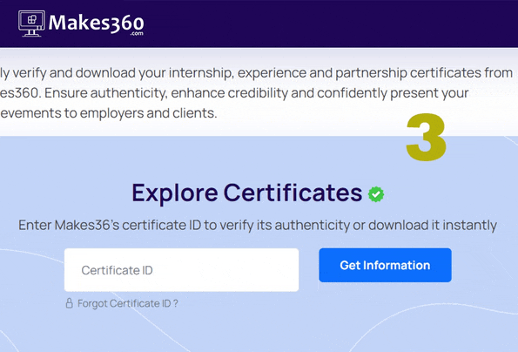The width and height of the screenshot is (518, 352).
Task: Select the Explore Certificates heading
Action: point(247,193)
